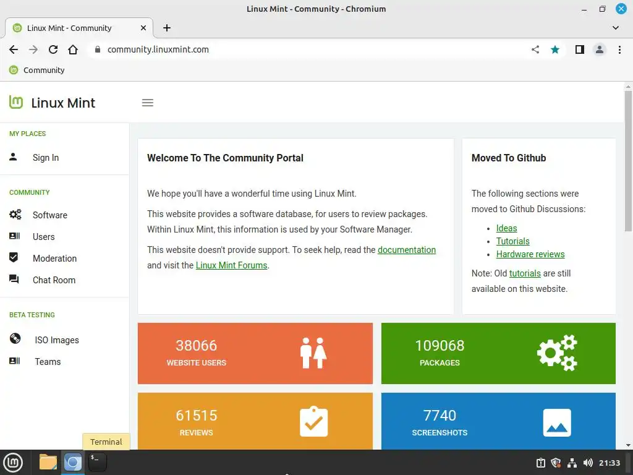The height and width of the screenshot is (475, 633).
Task: Close the Linux Mint - Community tab
Action: (x=143, y=28)
